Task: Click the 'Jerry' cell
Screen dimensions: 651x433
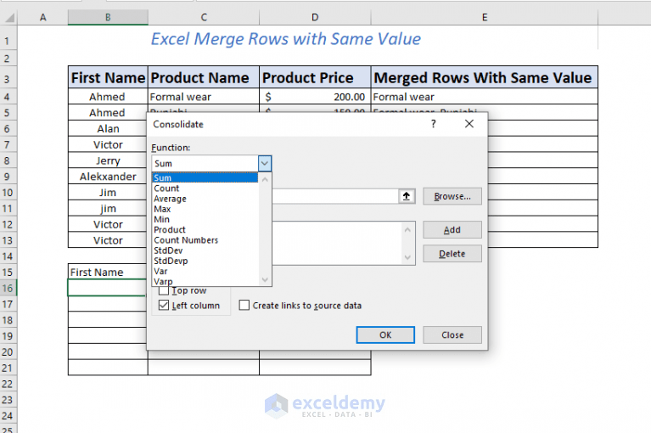Action: point(108,160)
